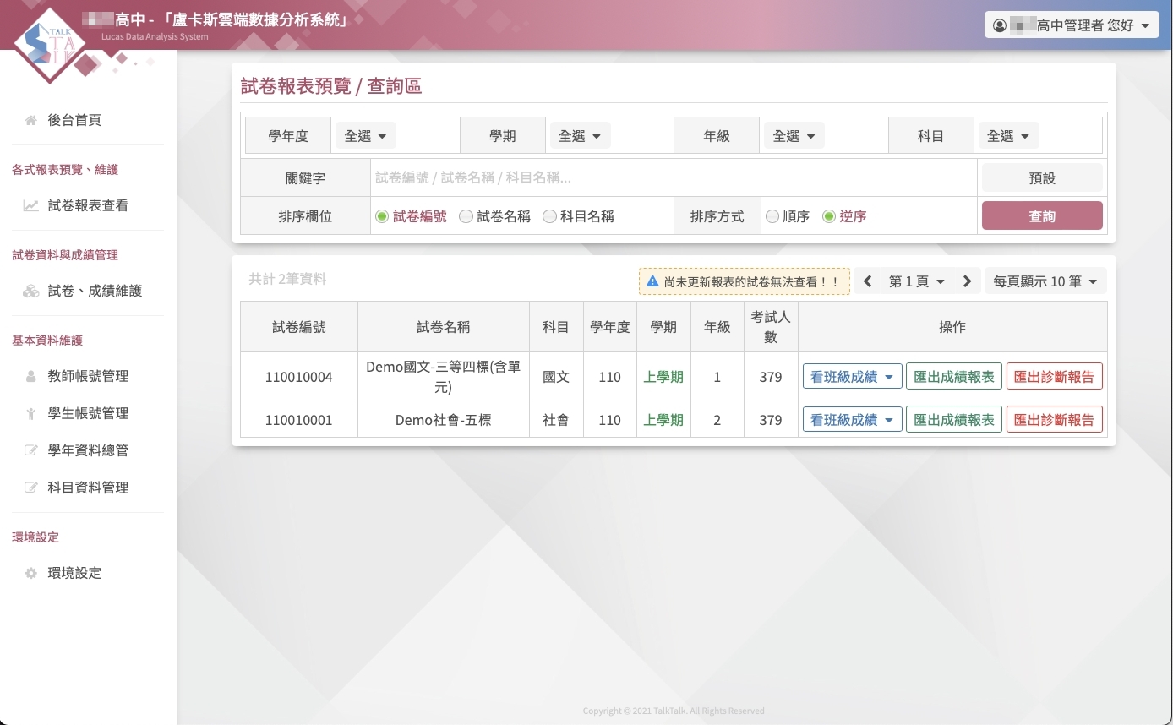Click 匯出診斷報告 for Demo社會 row
The height and width of the screenshot is (725, 1173).
pos(1055,420)
